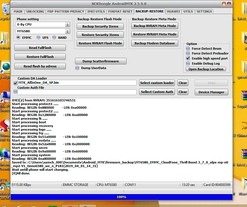Click Restore NVRAM Flash Mode button
The height and width of the screenshot is (207, 247).
click(100, 43)
